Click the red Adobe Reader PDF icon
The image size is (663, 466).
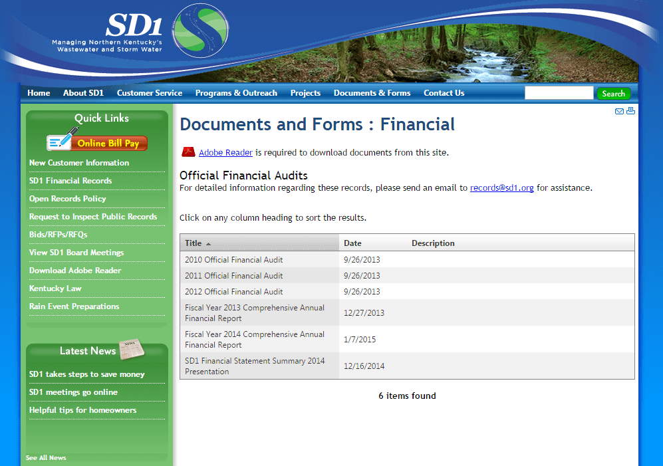(x=188, y=152)
